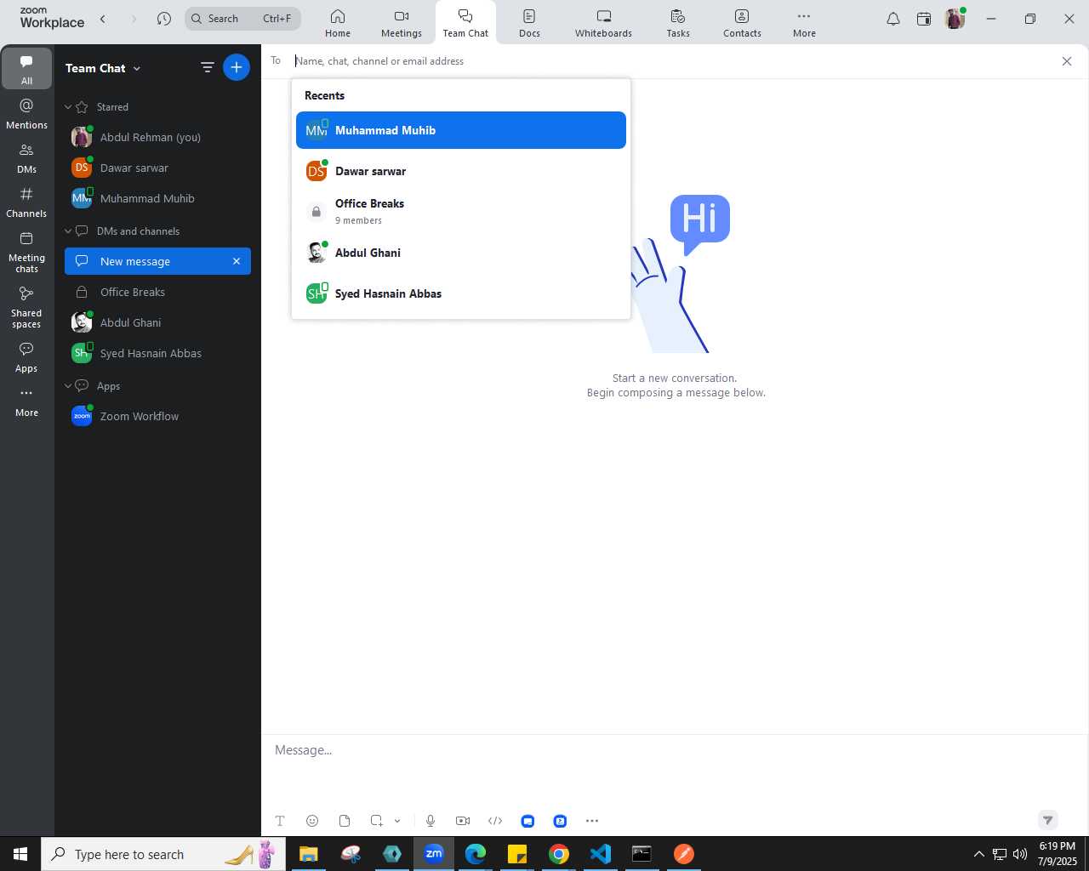Screen dimensions: 1089x871
Task: Click the top Search box
Action: click(x=243, y=19)
